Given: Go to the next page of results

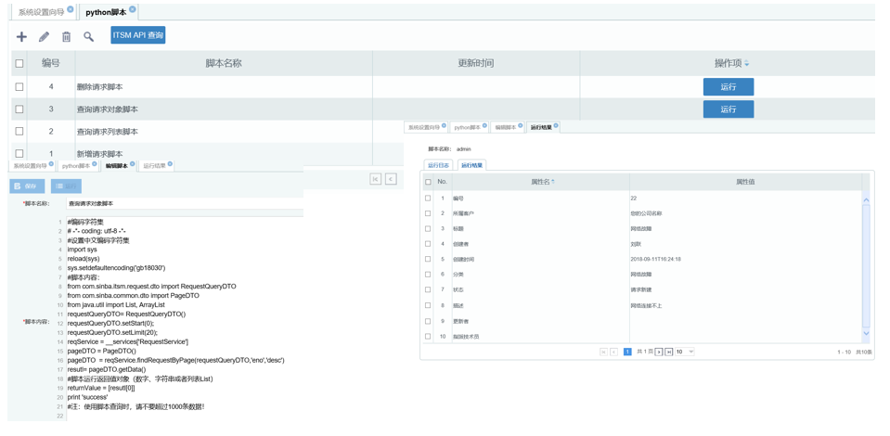Looking at the screenshot, I should click(659, 352).
